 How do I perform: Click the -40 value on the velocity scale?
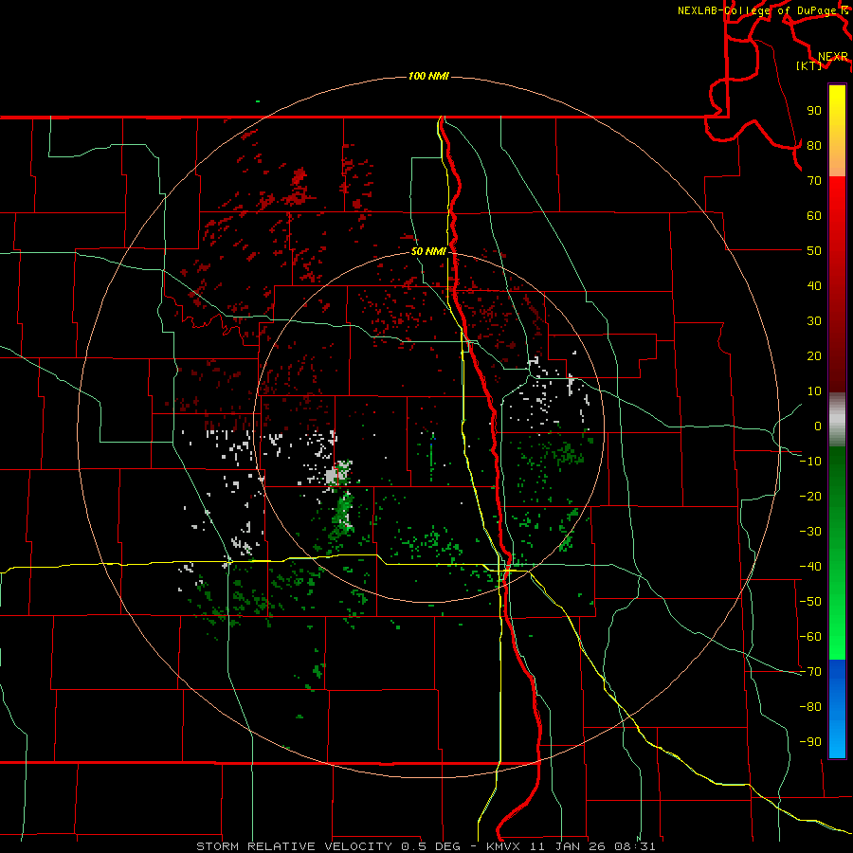(810, 567)
